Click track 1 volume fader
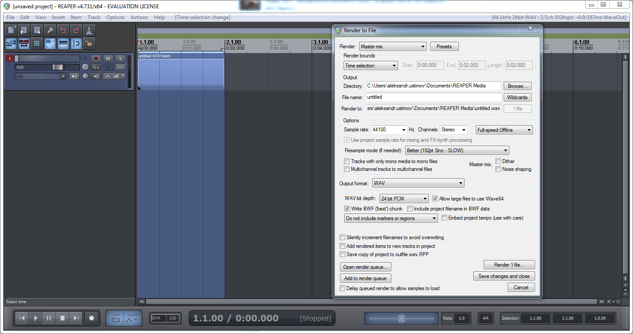The image size is (633, 334). (x=57, y=67)
